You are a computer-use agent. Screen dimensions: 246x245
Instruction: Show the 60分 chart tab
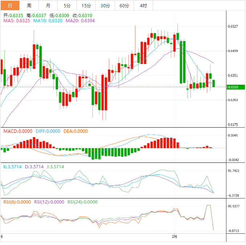tap(124, 5)
